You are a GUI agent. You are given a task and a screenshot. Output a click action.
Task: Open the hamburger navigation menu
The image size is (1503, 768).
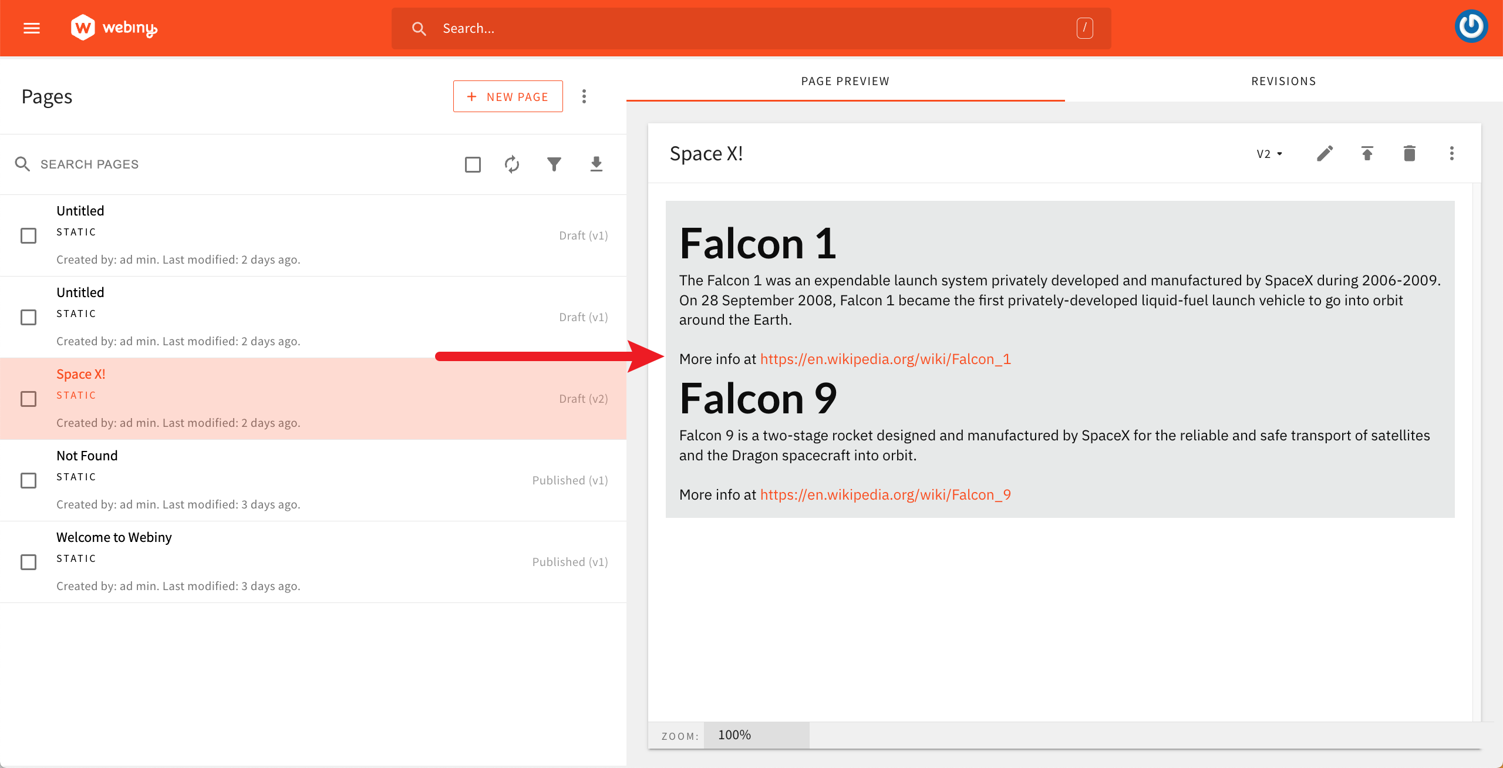pyautogui.click(x=31, y=28)
